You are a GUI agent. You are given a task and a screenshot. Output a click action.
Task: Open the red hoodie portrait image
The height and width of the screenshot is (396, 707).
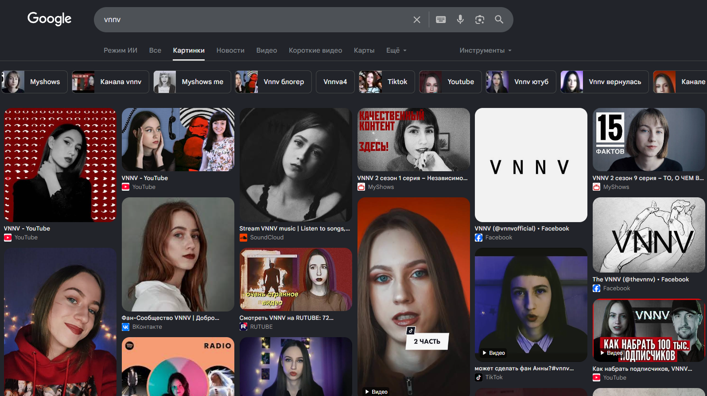tap(60, 322)
